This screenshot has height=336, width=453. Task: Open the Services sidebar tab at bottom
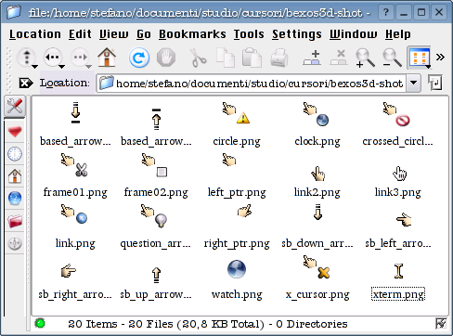click(15, 243)
